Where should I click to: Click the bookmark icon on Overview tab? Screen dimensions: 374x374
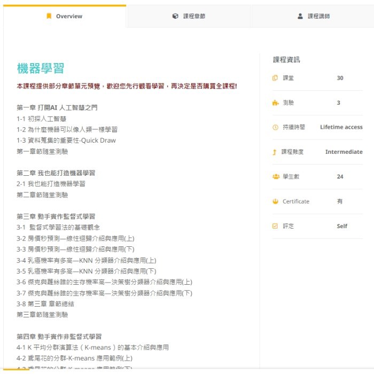tap(49, 16)
